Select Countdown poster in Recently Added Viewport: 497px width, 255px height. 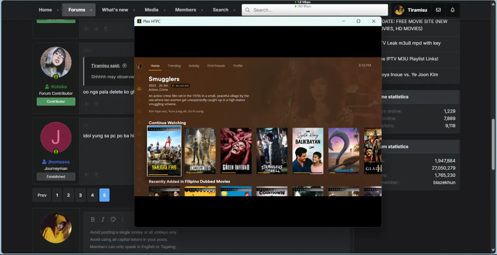[x=272, y=192]
